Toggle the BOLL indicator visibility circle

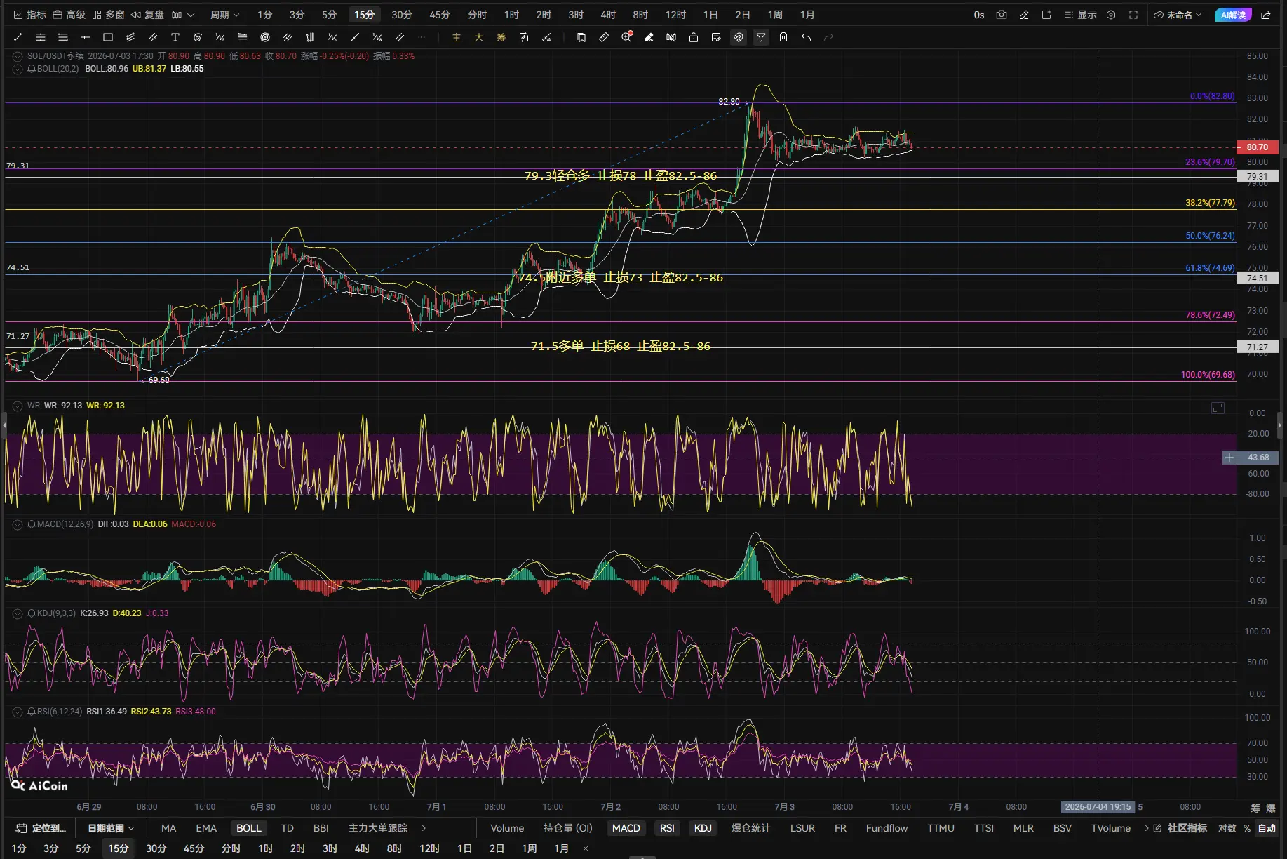click(x=18, y=69)
